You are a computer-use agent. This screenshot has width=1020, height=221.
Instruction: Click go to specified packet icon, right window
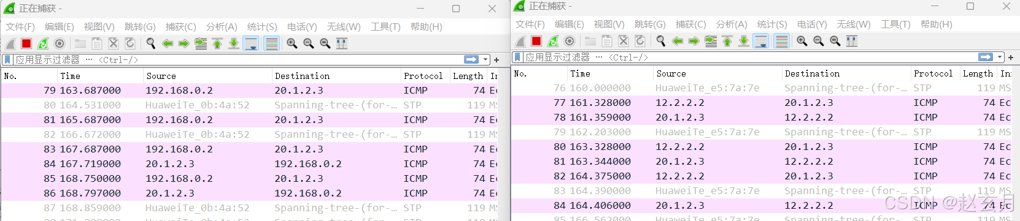pos(711,41)
